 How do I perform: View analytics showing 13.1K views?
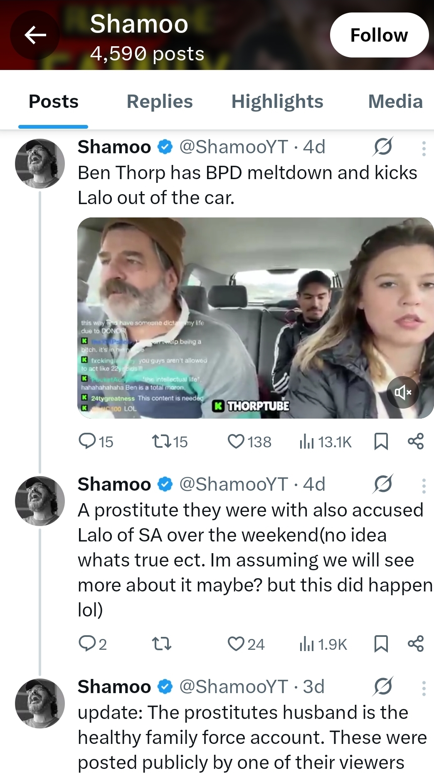point(325,442)
